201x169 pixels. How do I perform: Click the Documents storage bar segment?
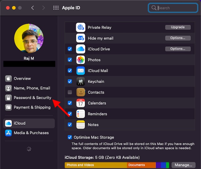coord(141,165)
